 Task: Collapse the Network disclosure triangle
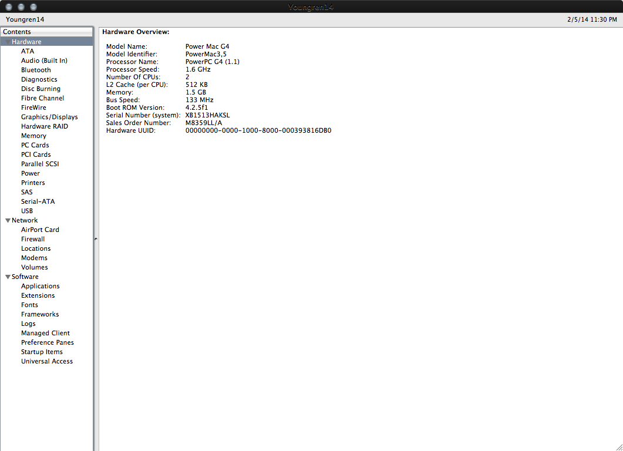8,220
